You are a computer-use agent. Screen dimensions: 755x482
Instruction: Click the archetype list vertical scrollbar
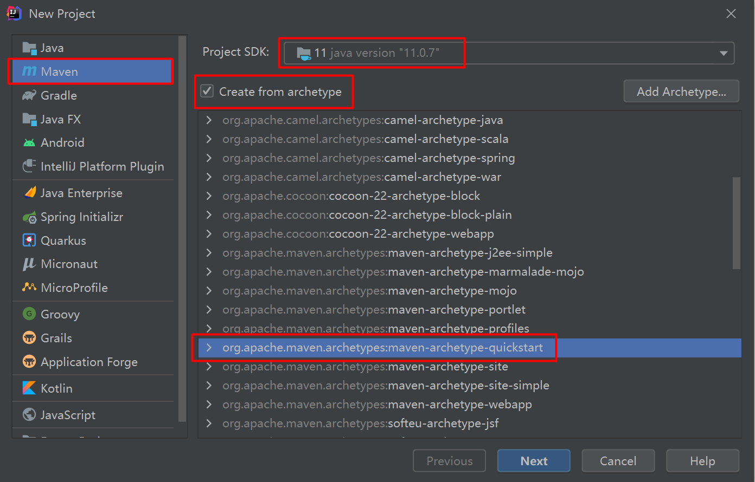click(737, 223)
